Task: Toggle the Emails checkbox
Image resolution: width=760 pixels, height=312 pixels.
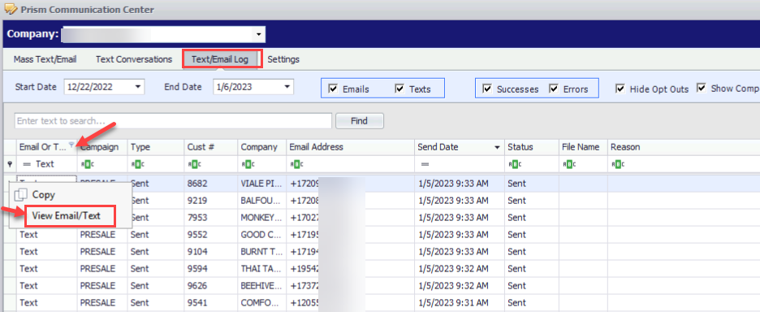Action: click(333, 89)
